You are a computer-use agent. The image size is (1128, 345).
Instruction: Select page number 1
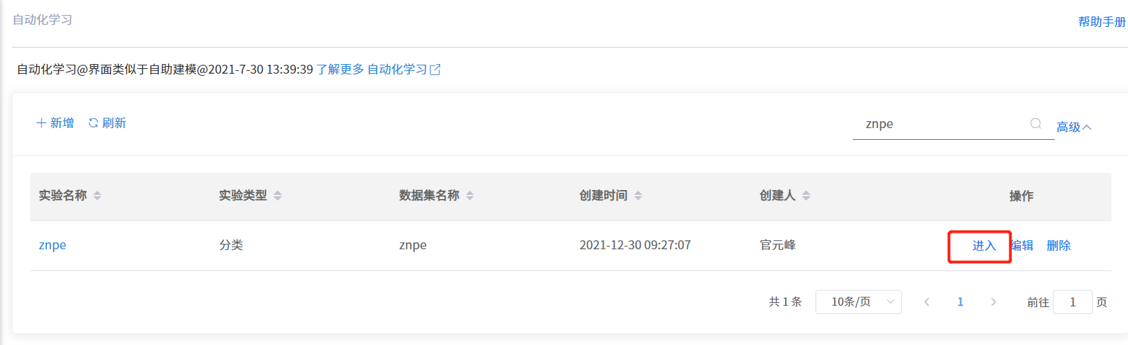[x=960, y=302]
